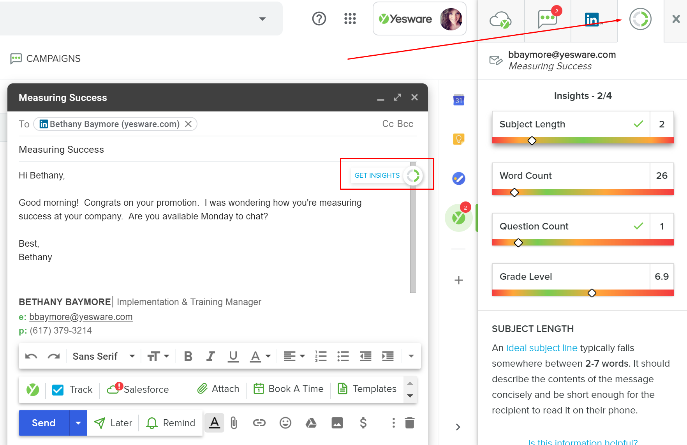
Task: Toggle underline formatting
Action: tap(233, 356)
